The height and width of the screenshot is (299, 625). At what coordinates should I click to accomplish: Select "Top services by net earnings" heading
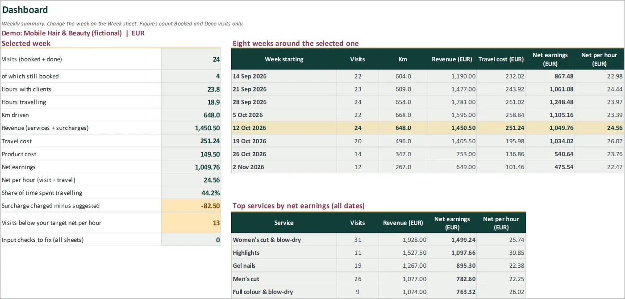tap(299, 206)
